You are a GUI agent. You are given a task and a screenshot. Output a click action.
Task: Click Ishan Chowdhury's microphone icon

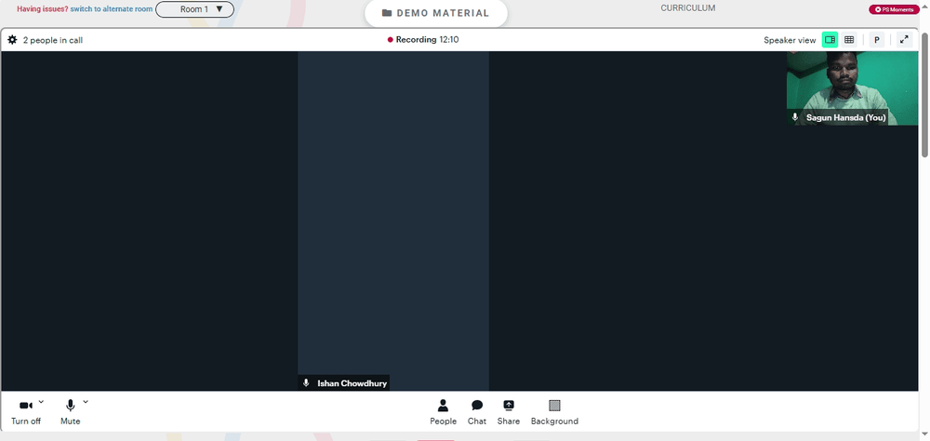[306, 382]
